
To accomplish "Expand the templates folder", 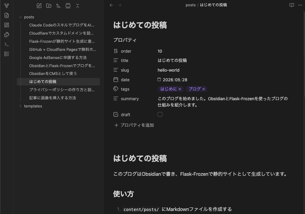I will tap(20, 106).
